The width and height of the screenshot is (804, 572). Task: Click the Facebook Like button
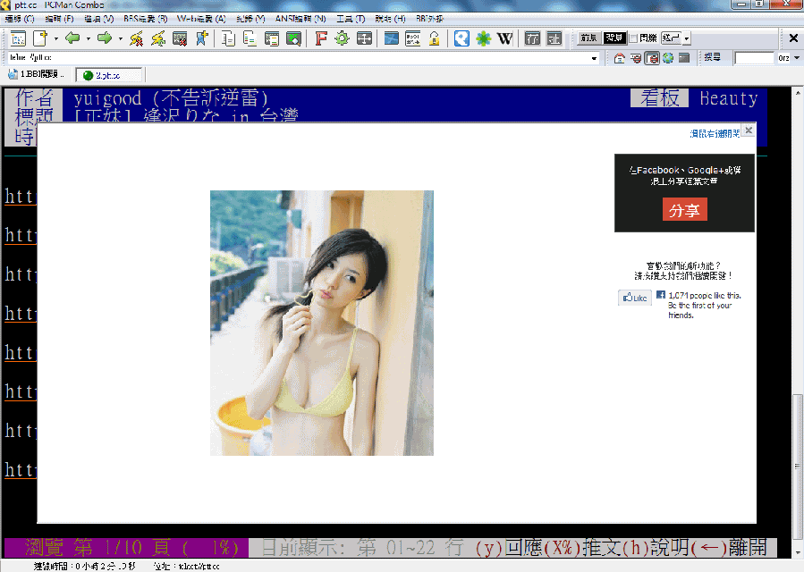(x=635, y=298)
